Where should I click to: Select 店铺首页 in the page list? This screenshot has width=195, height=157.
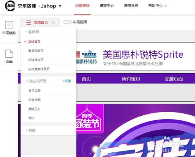point(48,42)
